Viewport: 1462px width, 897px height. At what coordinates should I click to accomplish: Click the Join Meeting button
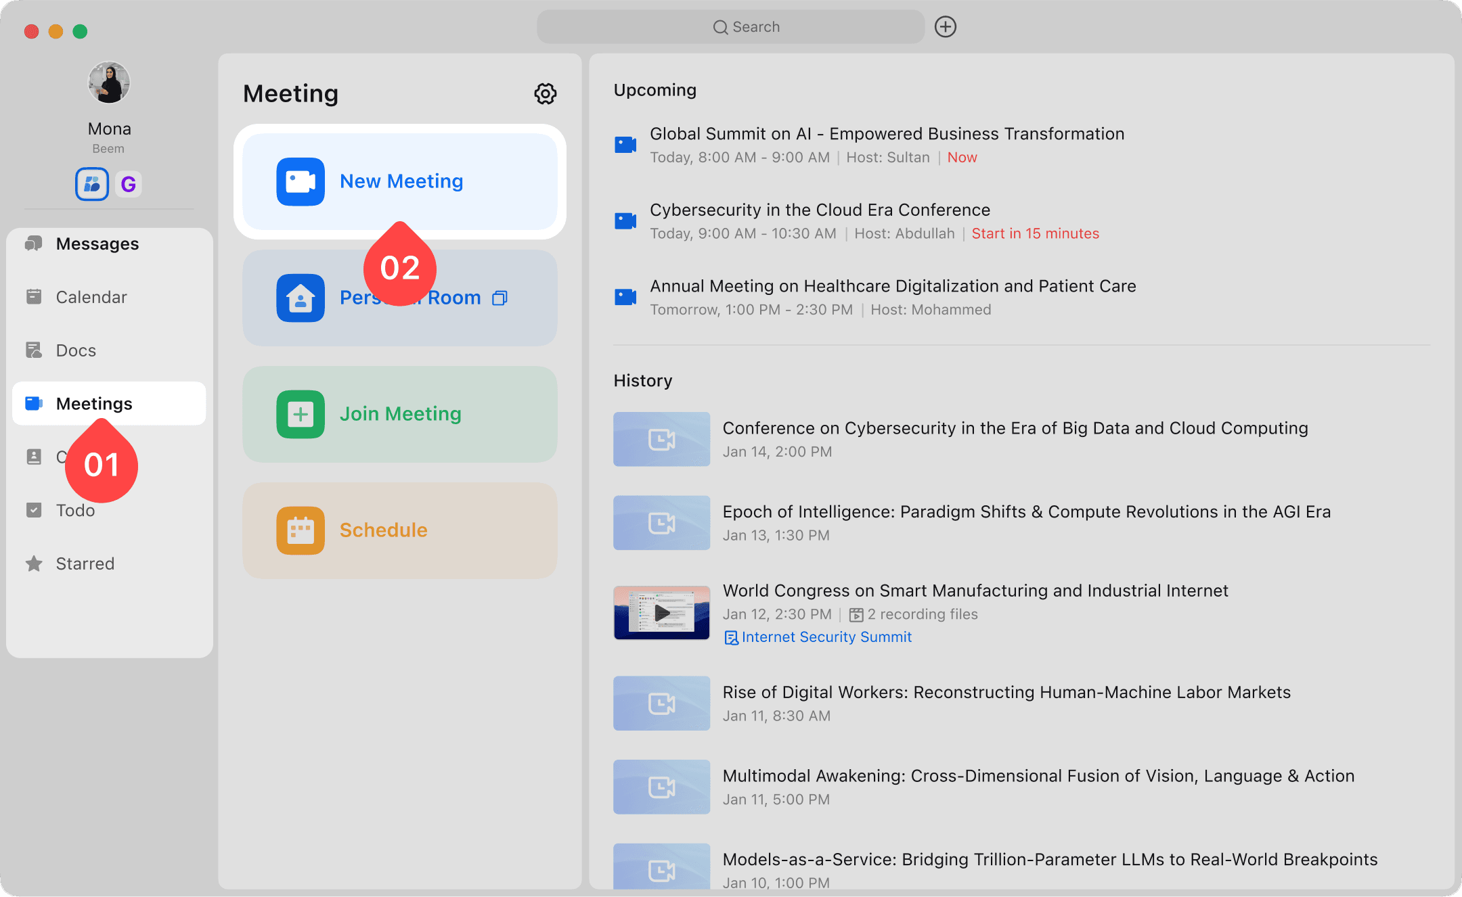[399, 414]
